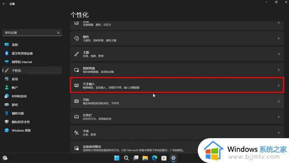Open 时间和语言 in sidebar

click(32, 96)
